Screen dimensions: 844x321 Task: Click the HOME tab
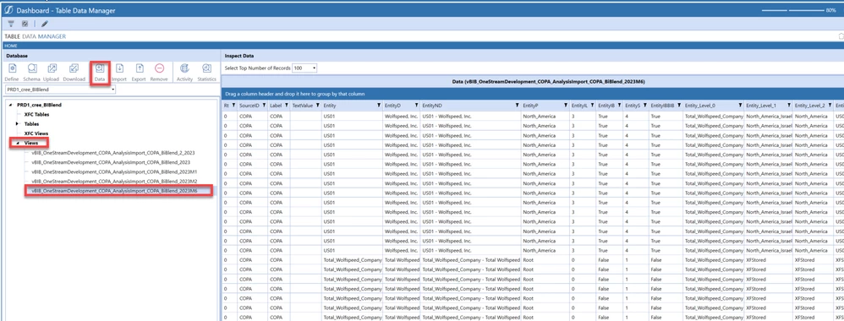11,46
